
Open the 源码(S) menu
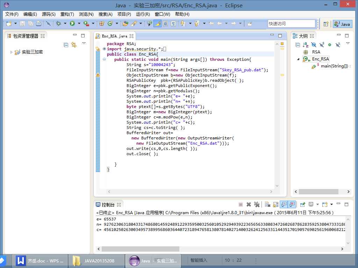pyautogui.click(x=49, y=14)
